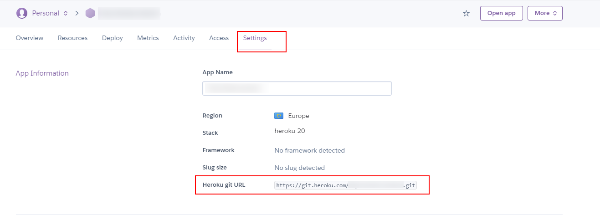The width and height of the screenshot is (600, 215).
Task: Click the Europe region flag icon
Action: click(x=279, y=116)
